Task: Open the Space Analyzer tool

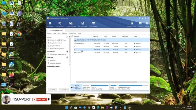Action: click(93, 24)
